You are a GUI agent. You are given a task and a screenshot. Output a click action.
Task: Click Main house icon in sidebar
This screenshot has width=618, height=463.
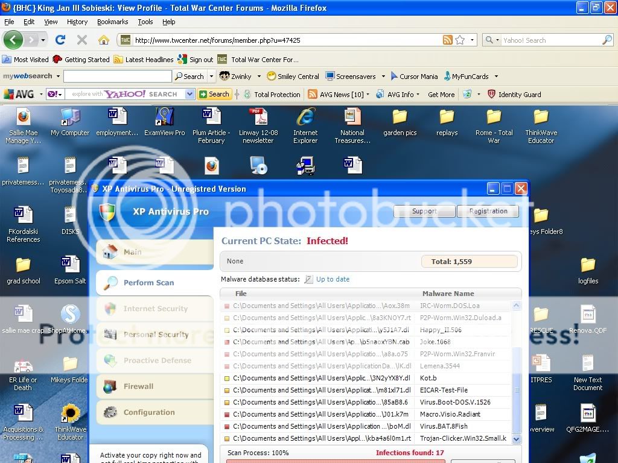110,252
